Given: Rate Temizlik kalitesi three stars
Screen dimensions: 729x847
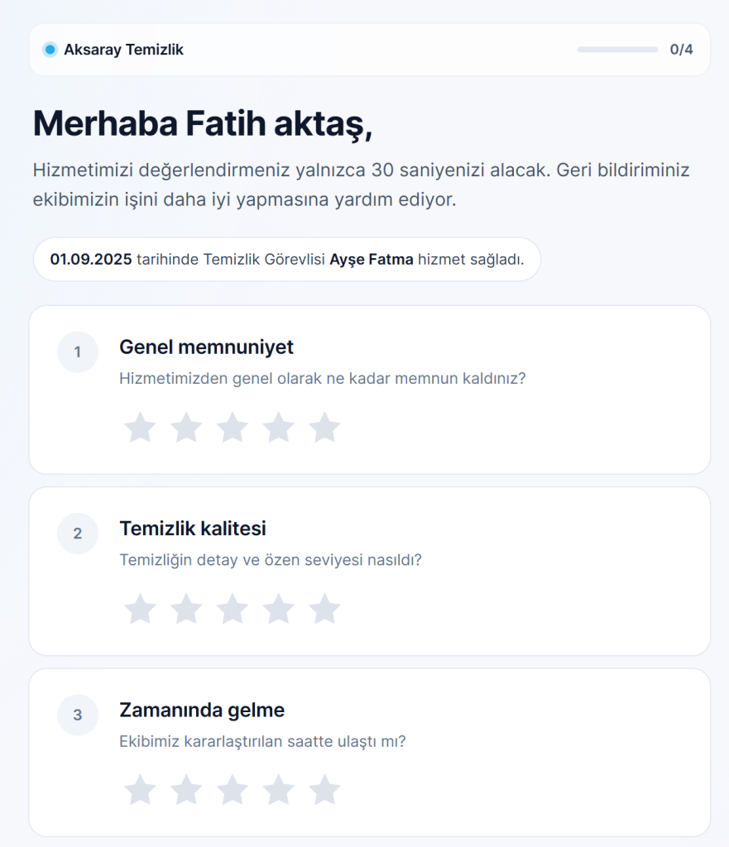Looking at the screenshot, I should click(233, 609).
